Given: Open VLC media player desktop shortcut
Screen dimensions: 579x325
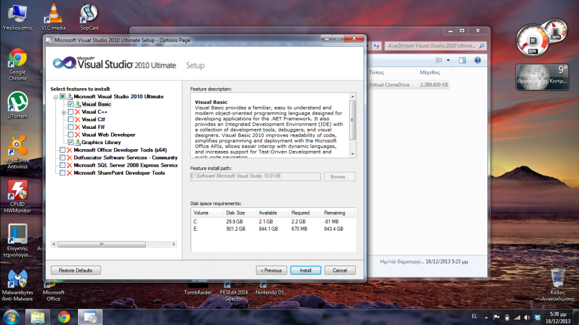Looking at the screenshot, I should (54, 18).
